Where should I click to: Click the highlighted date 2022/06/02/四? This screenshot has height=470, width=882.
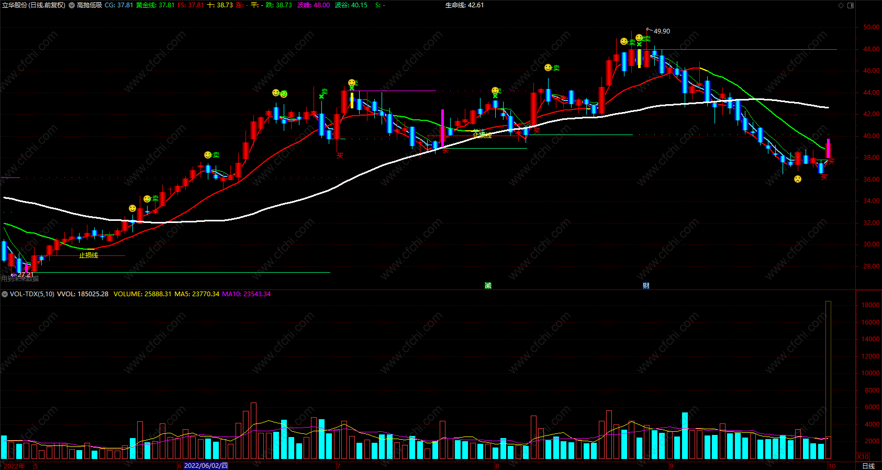click(x=206, y=466)
